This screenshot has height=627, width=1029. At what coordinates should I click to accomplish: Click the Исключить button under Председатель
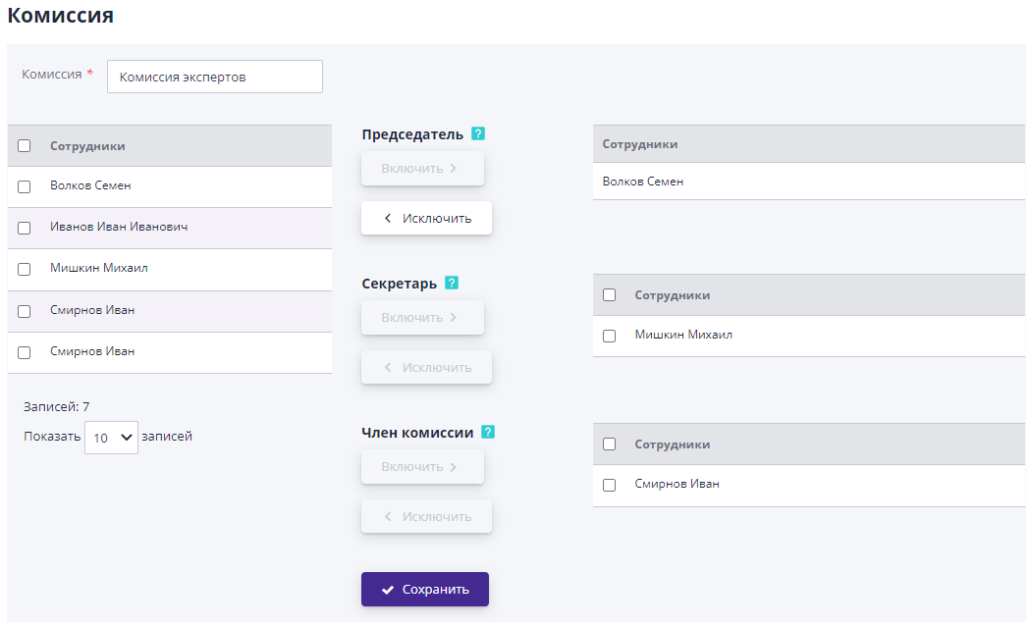[x=426, y=218]
